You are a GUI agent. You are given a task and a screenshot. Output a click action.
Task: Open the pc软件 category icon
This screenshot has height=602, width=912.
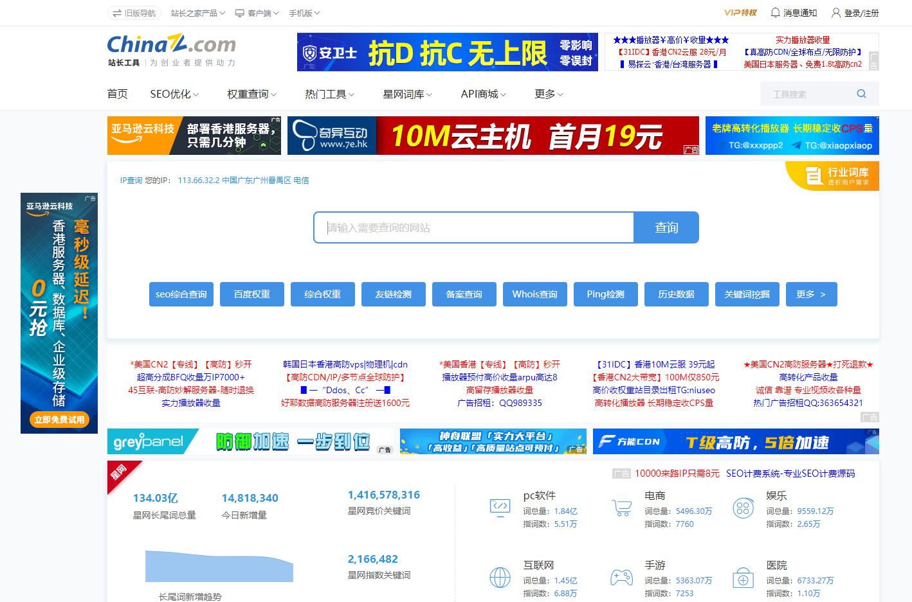[500, 508]
